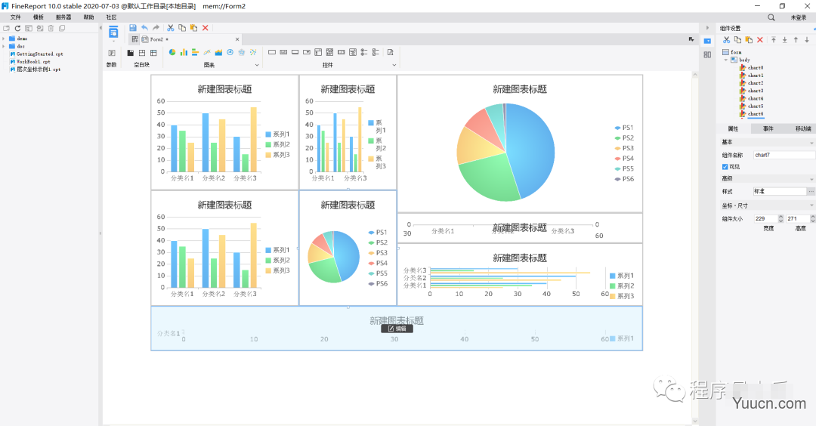
Task: Select the solid black blank block icon
Action: coord(131,53)
